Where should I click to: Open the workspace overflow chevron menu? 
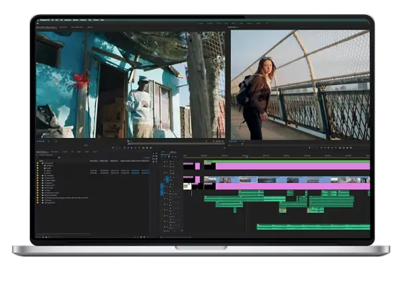[x=267, y=23]
